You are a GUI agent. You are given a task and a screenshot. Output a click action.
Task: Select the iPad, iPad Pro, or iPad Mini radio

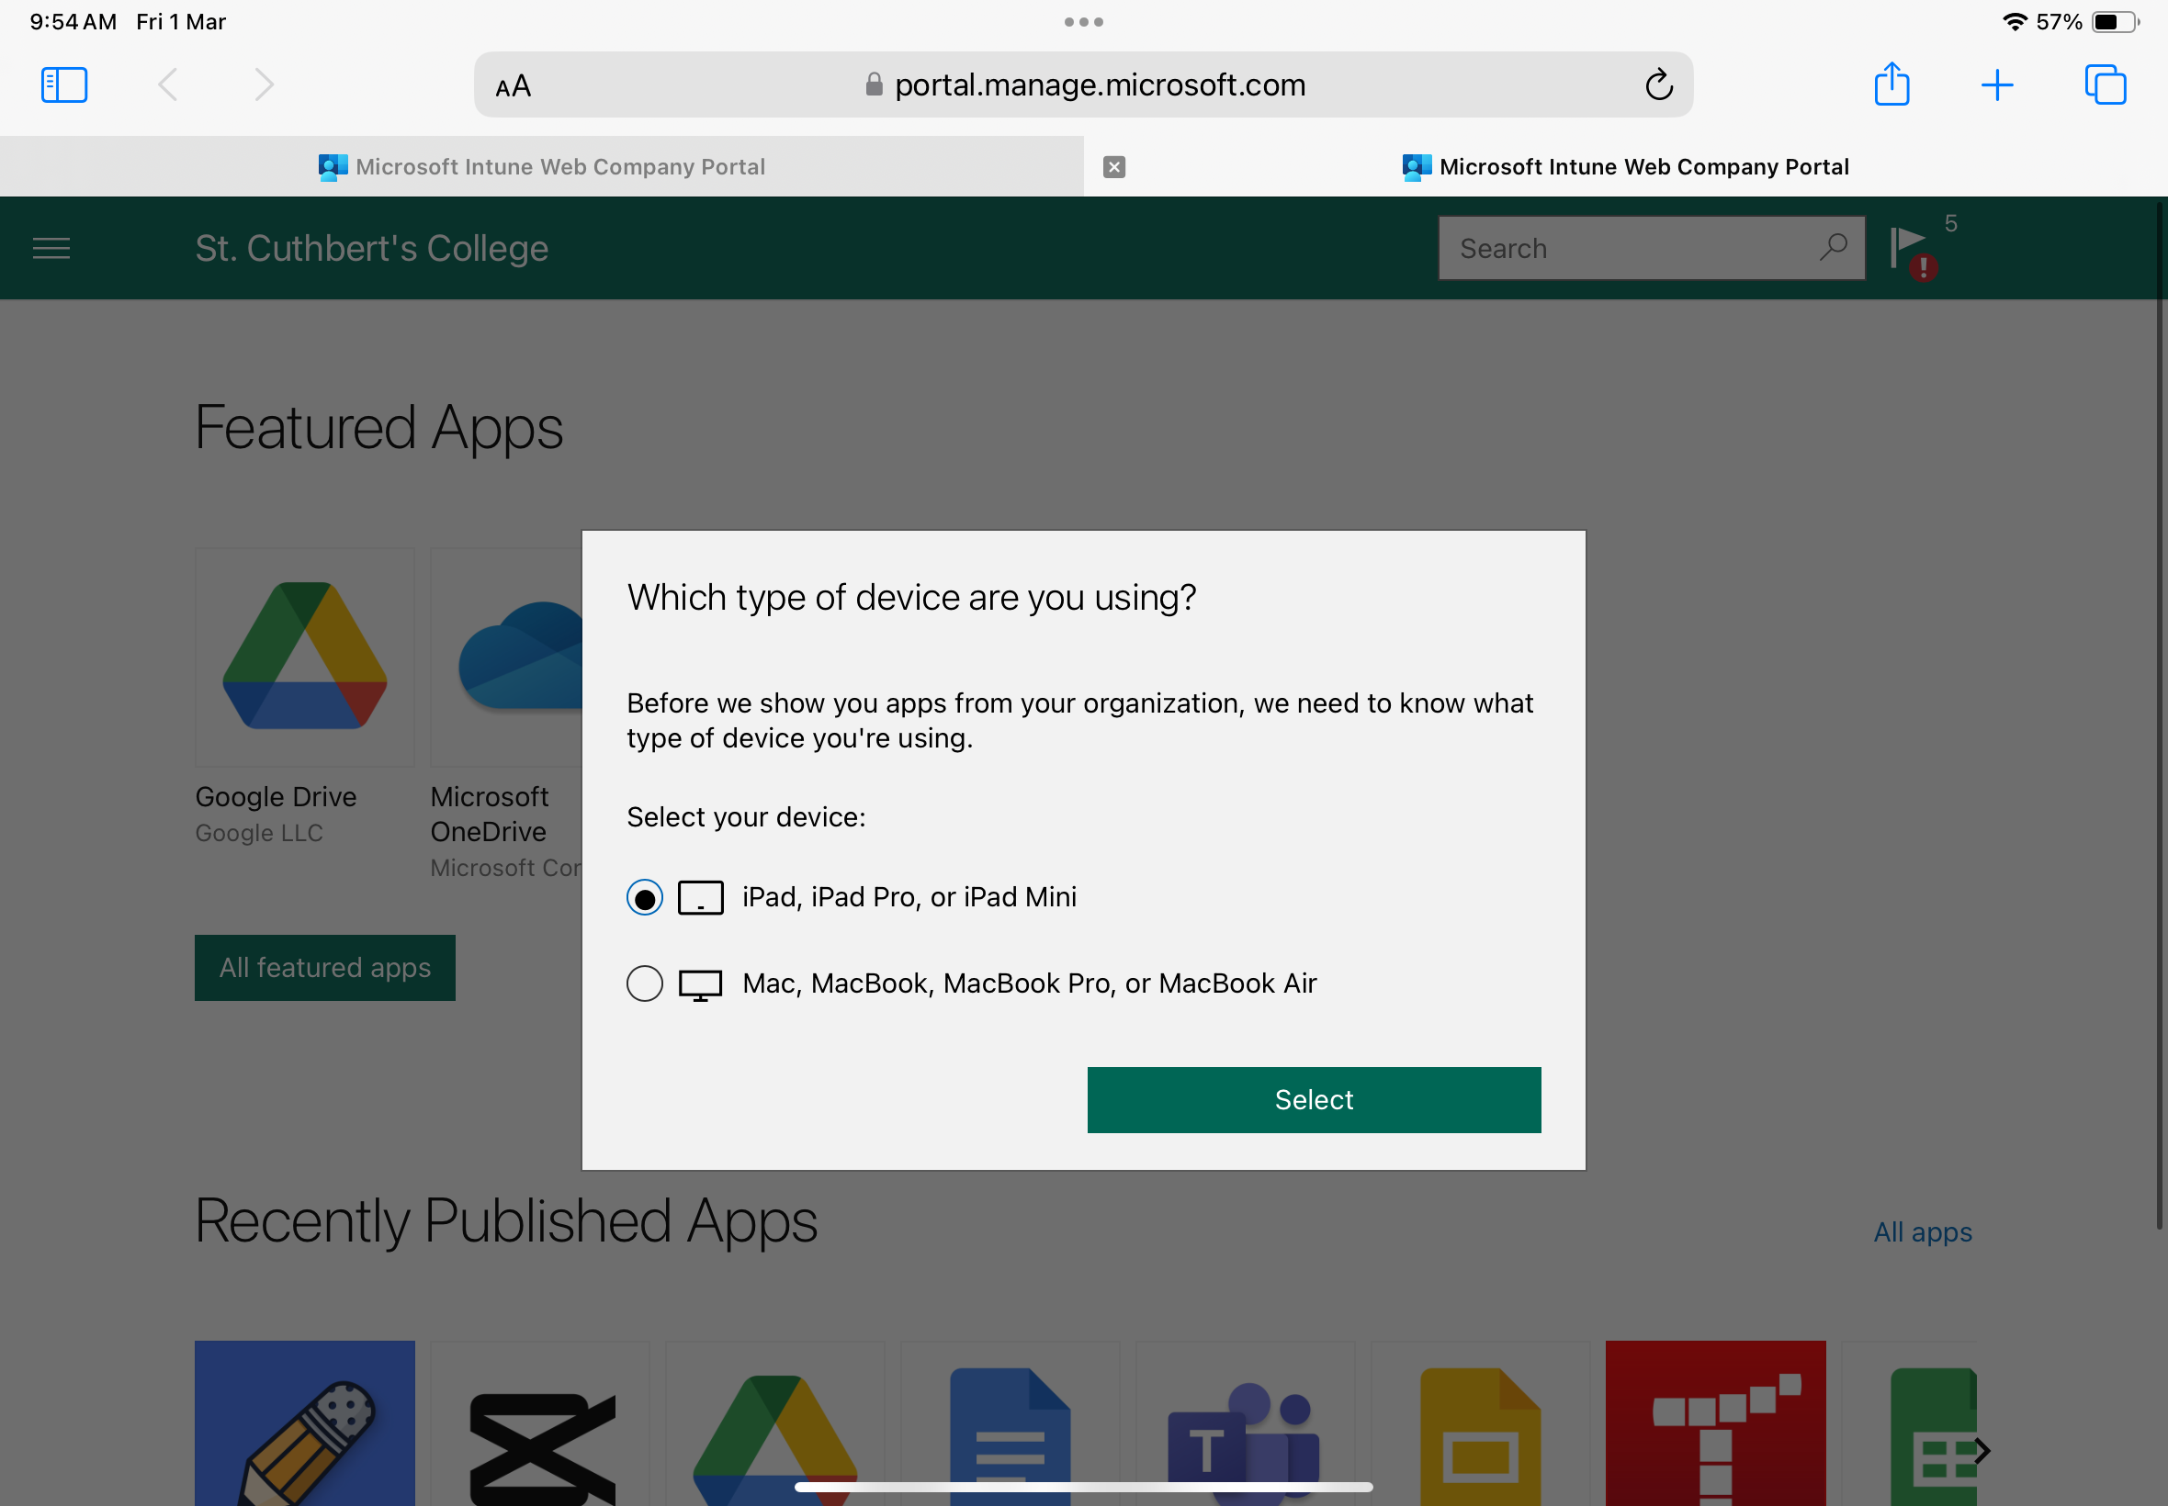click(645, 897)
